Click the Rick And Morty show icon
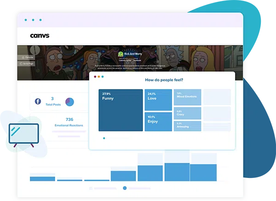This screenshot has width=276, height=201. pos(121,54)
